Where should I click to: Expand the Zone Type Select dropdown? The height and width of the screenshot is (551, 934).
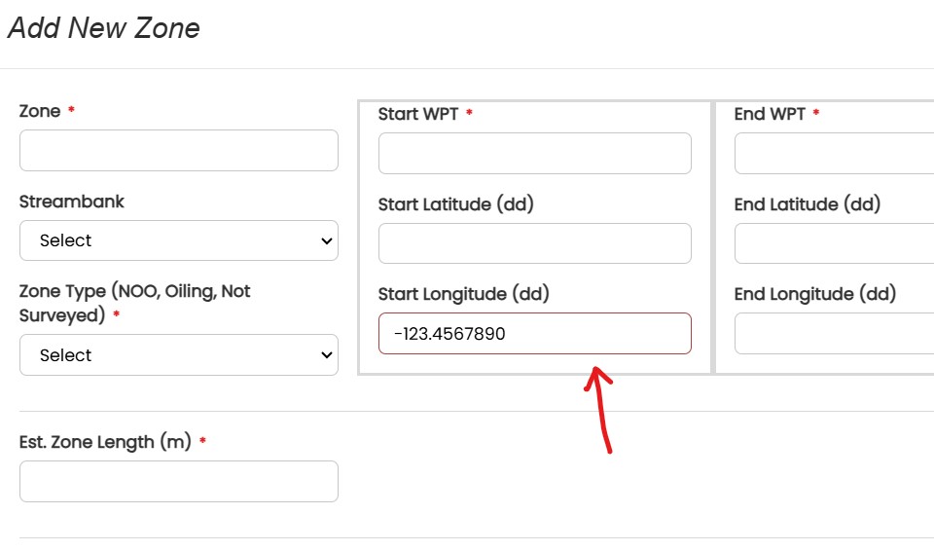(x=179, y=354)
